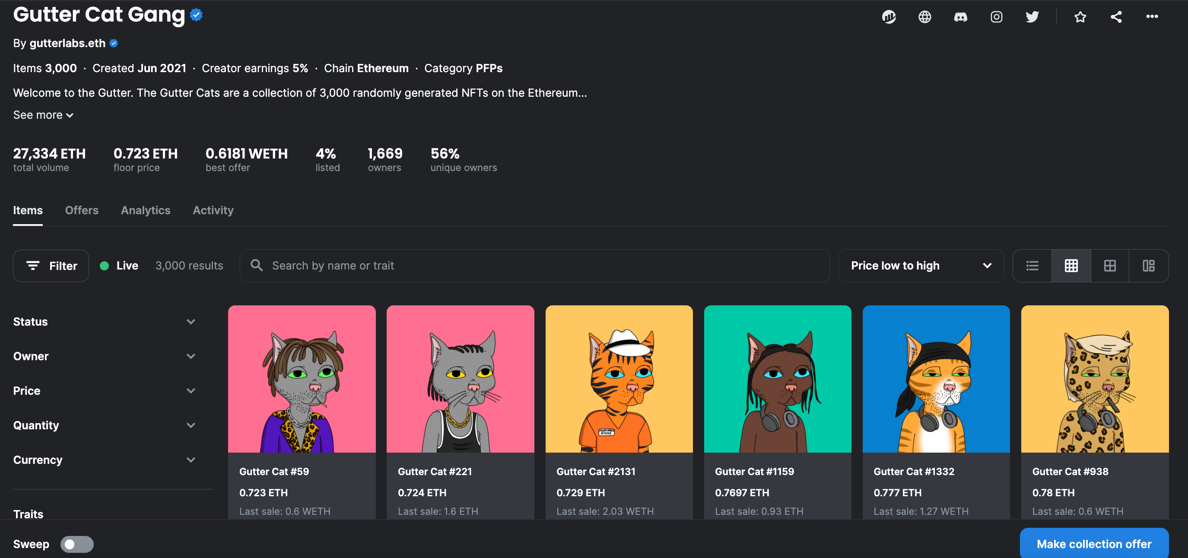Open the Discord link icon
The width and height of the screenshot is (1188, 558).
point(960,17)
